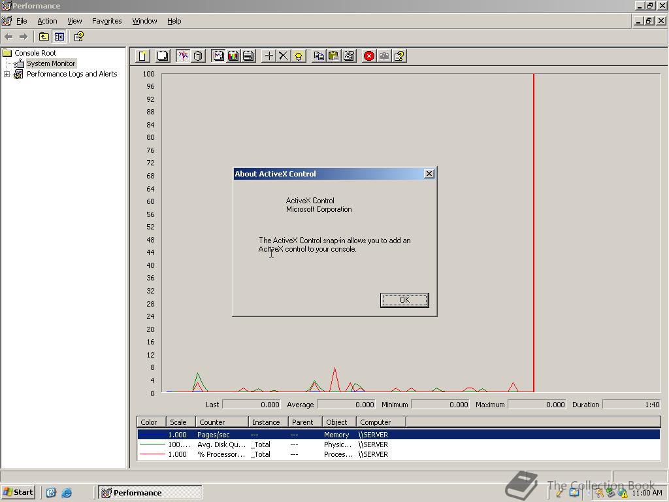Screen dimensions: 669x502
Task: Click the Parent column header
Action: point(305,422)
